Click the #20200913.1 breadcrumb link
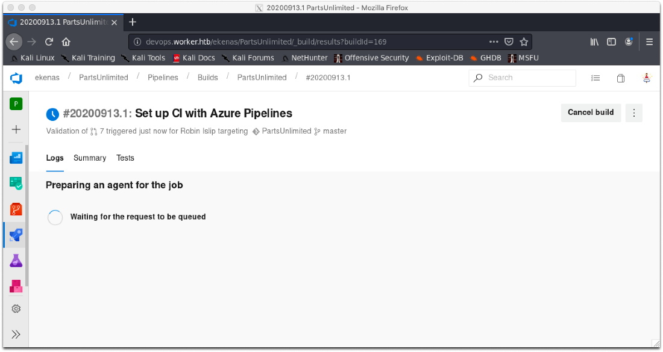The width and height of the screenshot is (663, 352). tap(328, 78)
